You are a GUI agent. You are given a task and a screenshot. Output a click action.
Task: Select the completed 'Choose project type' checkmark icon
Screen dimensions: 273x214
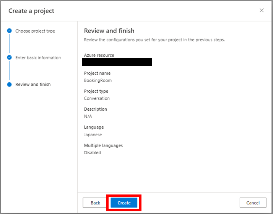10,31
